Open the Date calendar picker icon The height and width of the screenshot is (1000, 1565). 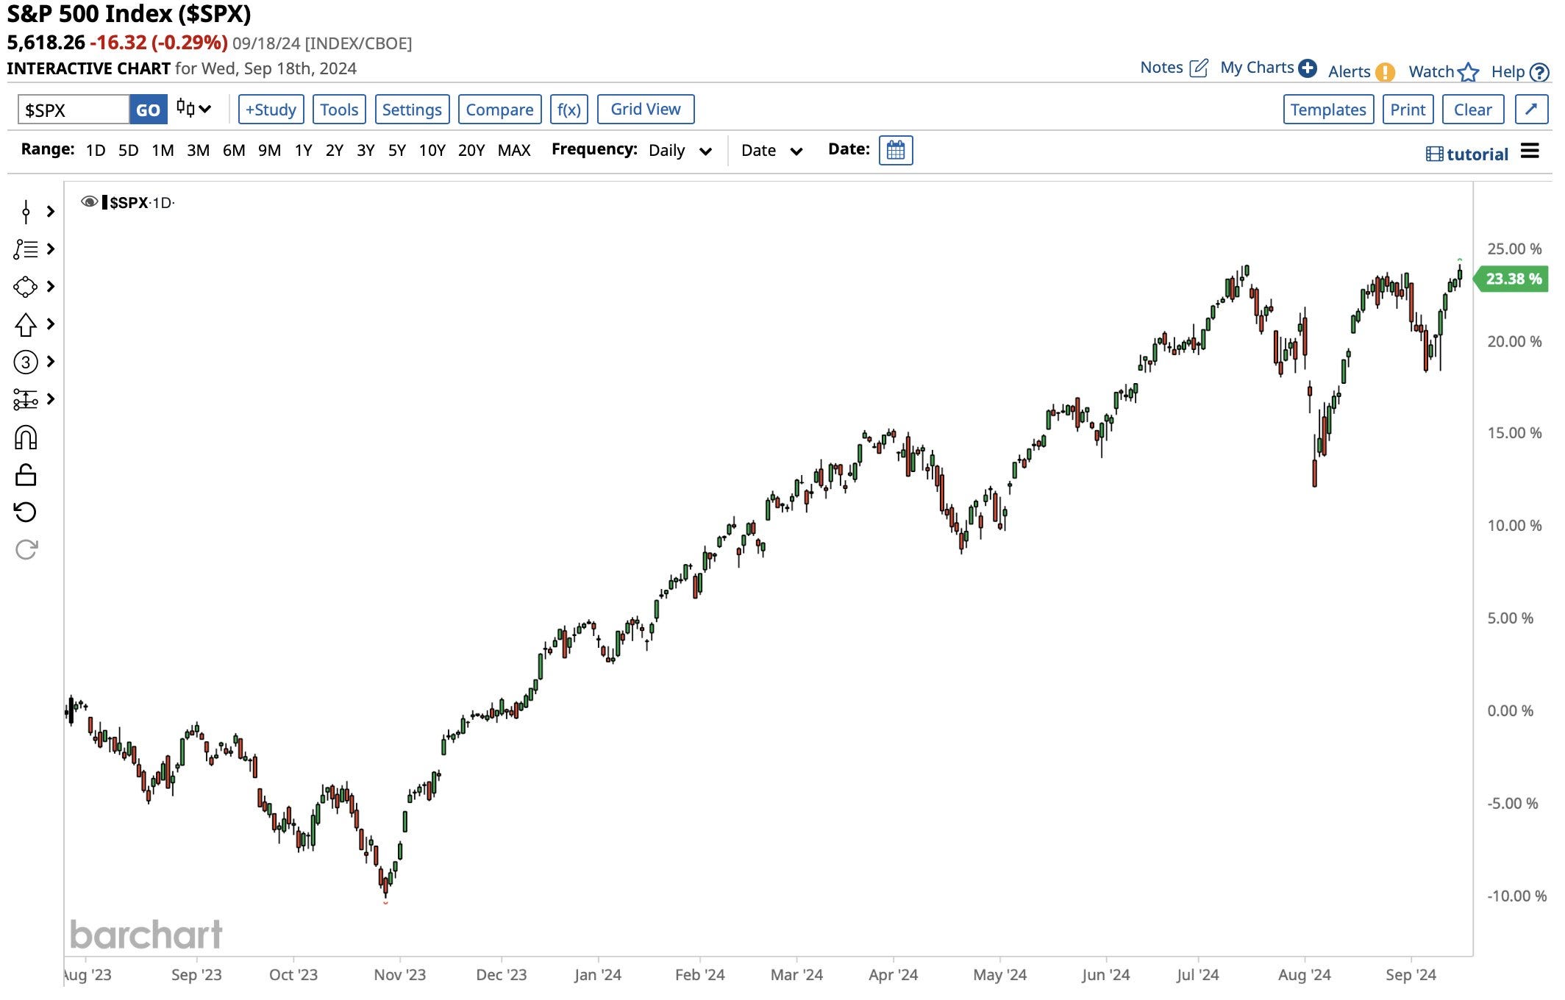click(x=896, y=150)
